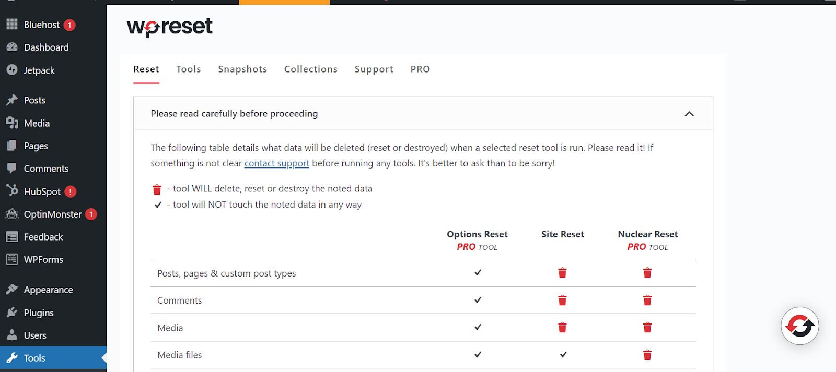
Task: Open the Collections tab
Action: pos(311,69)
